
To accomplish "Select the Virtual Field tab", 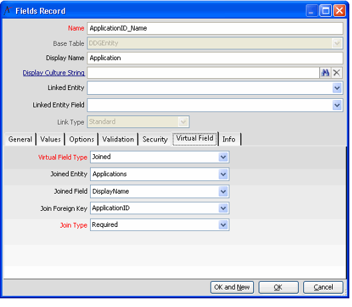I will (195, 138).
